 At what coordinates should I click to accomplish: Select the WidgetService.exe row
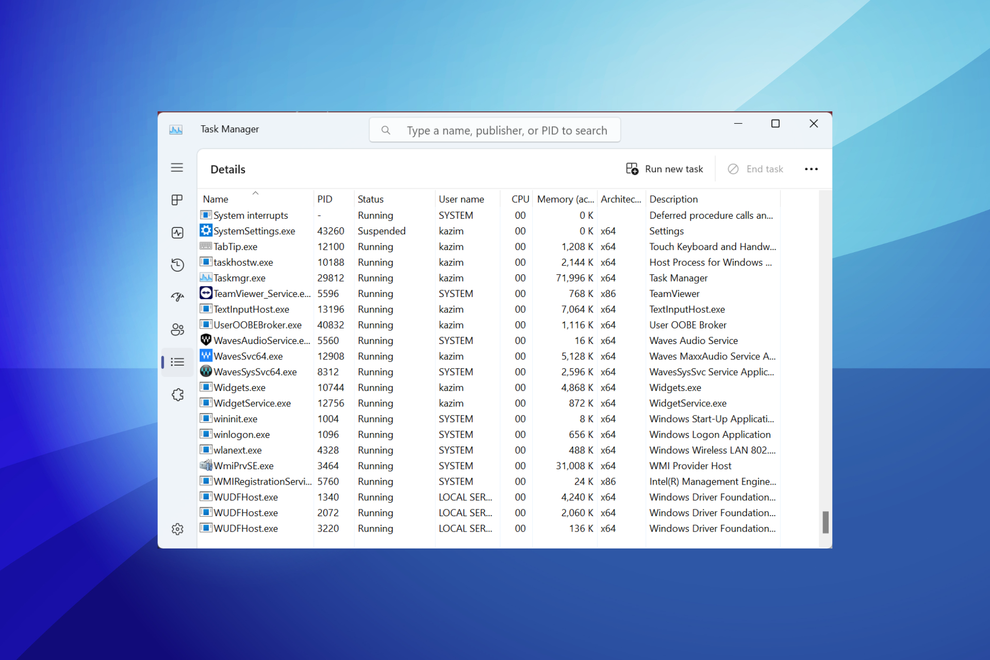tap(489, 403)
